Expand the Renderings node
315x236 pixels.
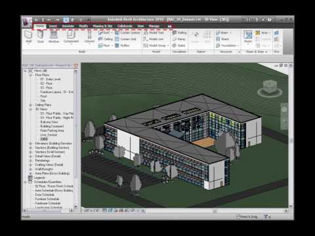click(x=30, y=161)
